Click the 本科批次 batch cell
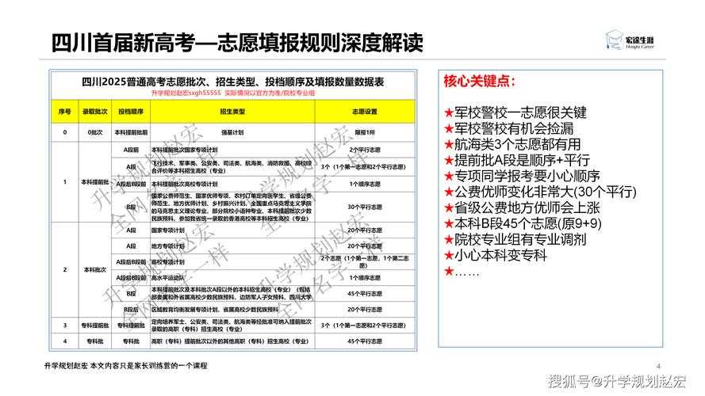 [95, 269]
